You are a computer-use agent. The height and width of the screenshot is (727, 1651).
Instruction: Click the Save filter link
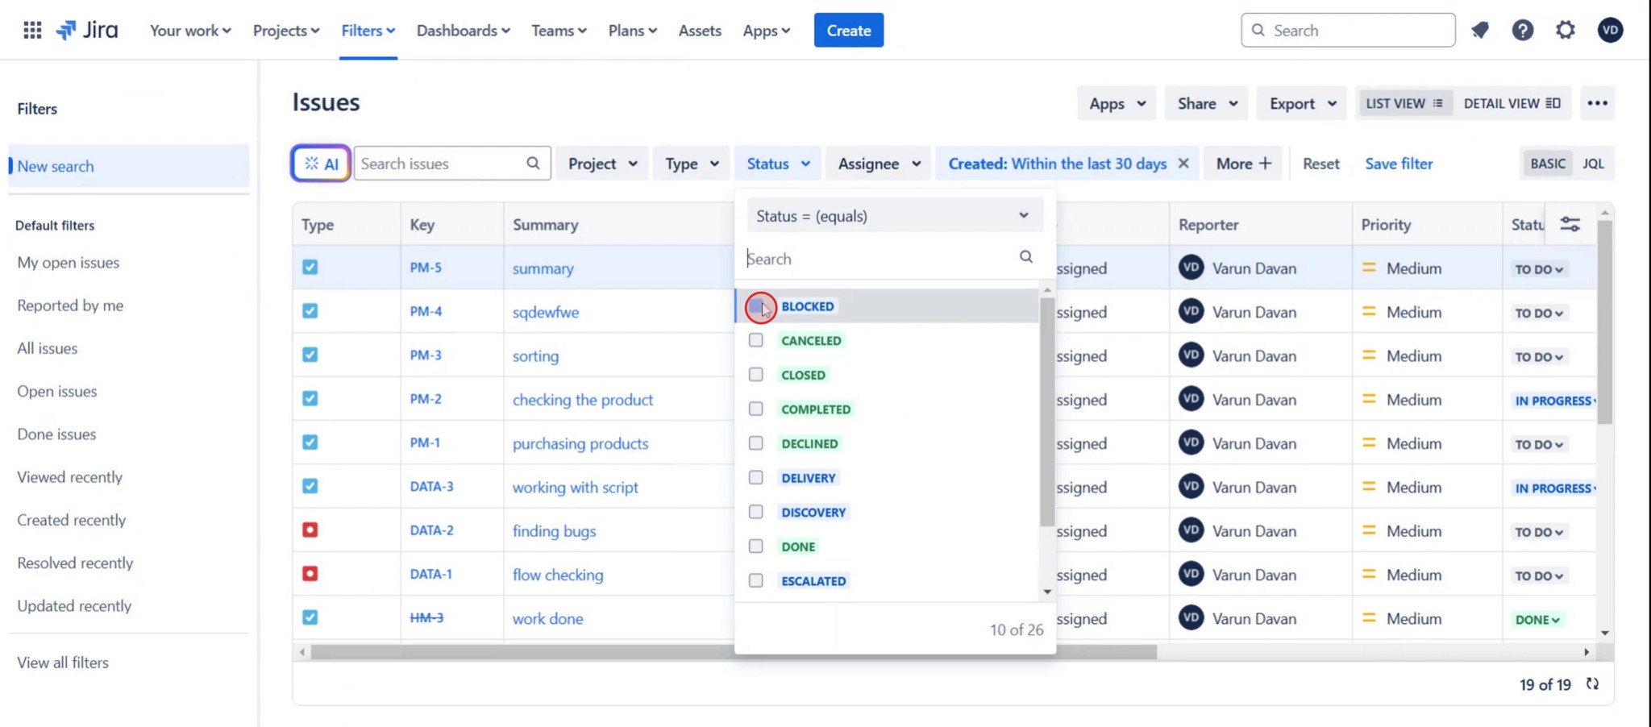click(1399, 164)
